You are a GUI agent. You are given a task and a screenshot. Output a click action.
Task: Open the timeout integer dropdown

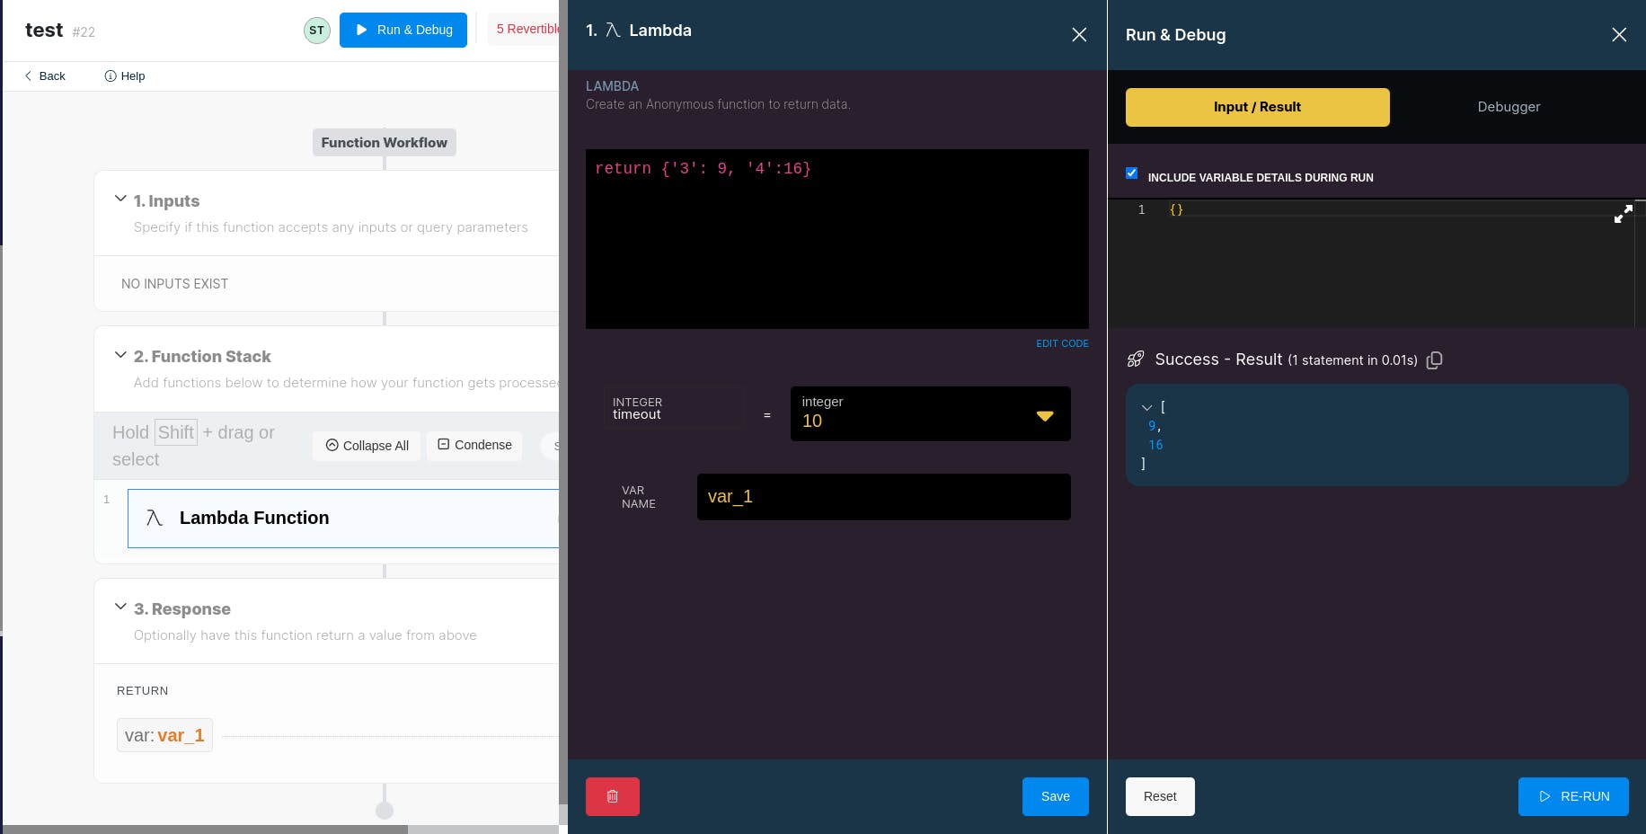coord(930,413)
